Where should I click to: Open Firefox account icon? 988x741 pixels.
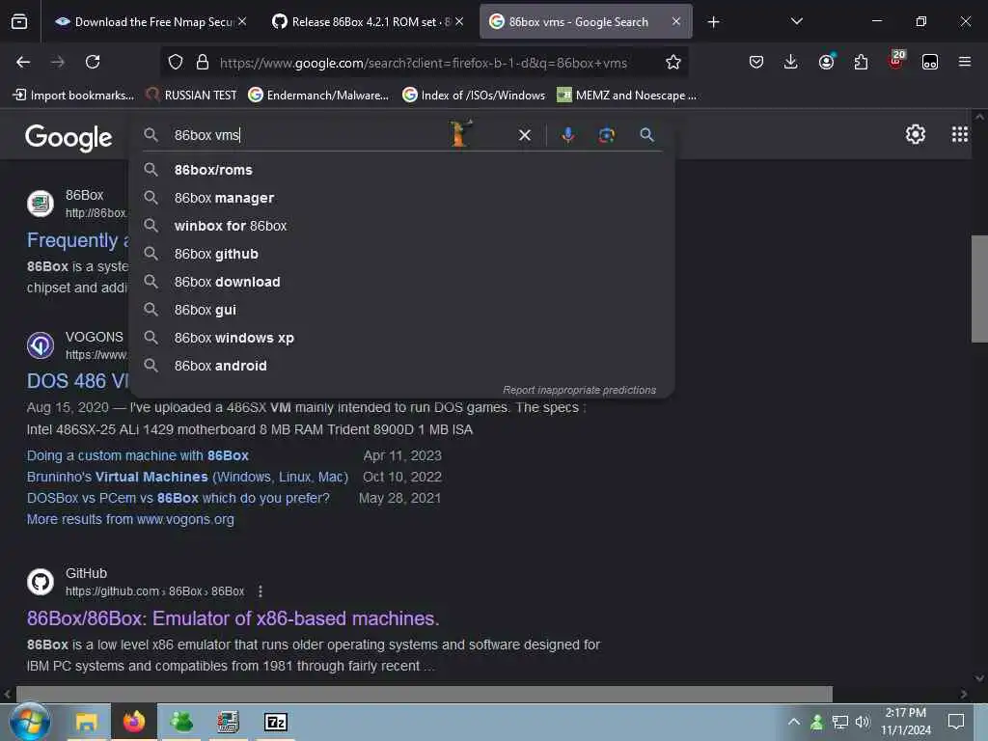(x=826, y=62)
